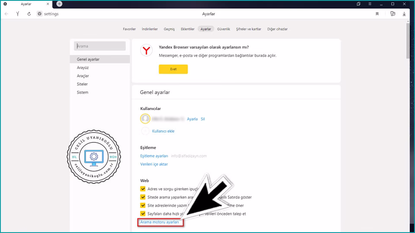Open Arama motoru ayarları link
This screenshot has width=415, height=233.
[x=160, y=222]
